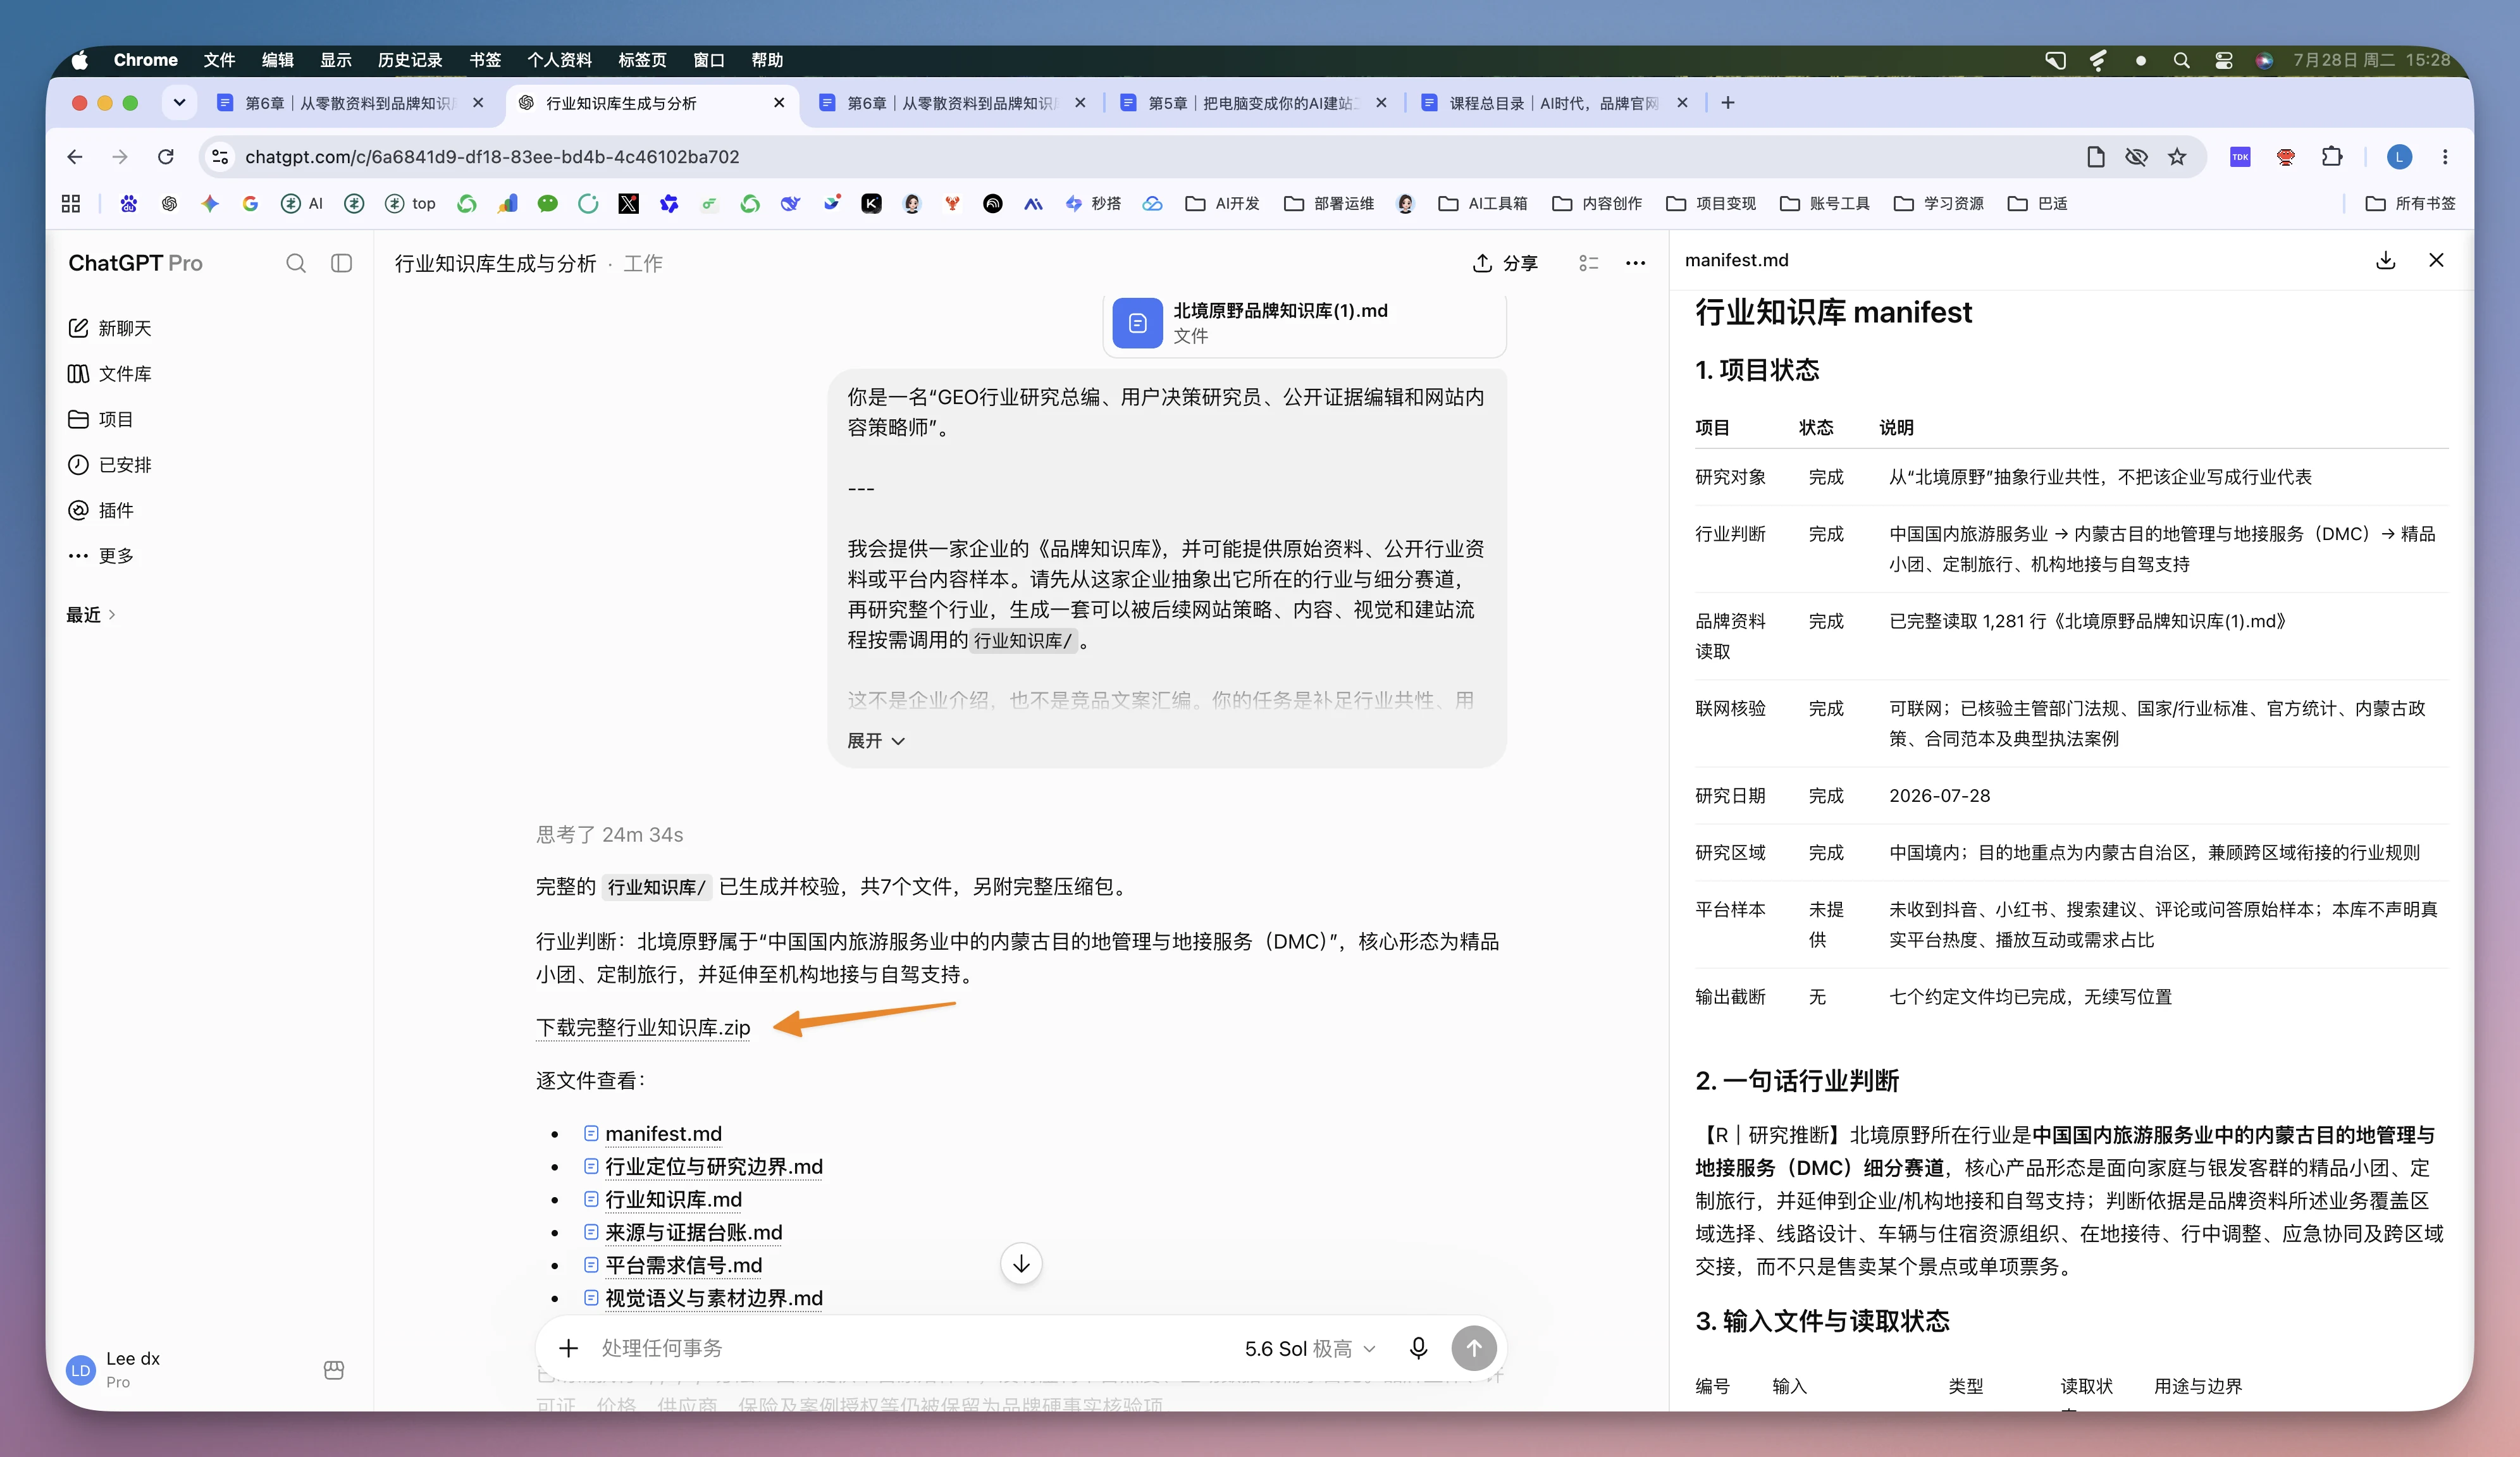Open the 工作 project label in header
2520x1457 pixels.
click(x=643, y=263)
